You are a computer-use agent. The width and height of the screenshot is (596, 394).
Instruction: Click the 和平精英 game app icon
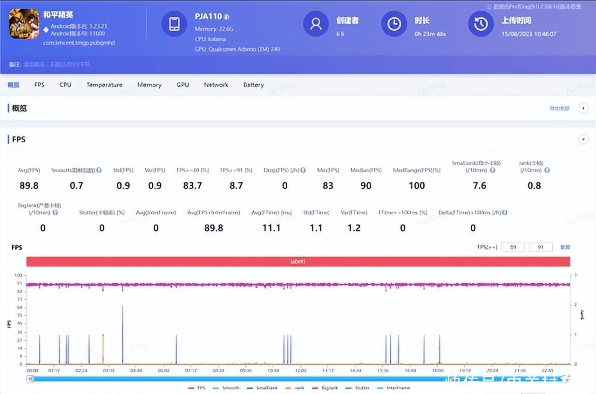[24, 24]
